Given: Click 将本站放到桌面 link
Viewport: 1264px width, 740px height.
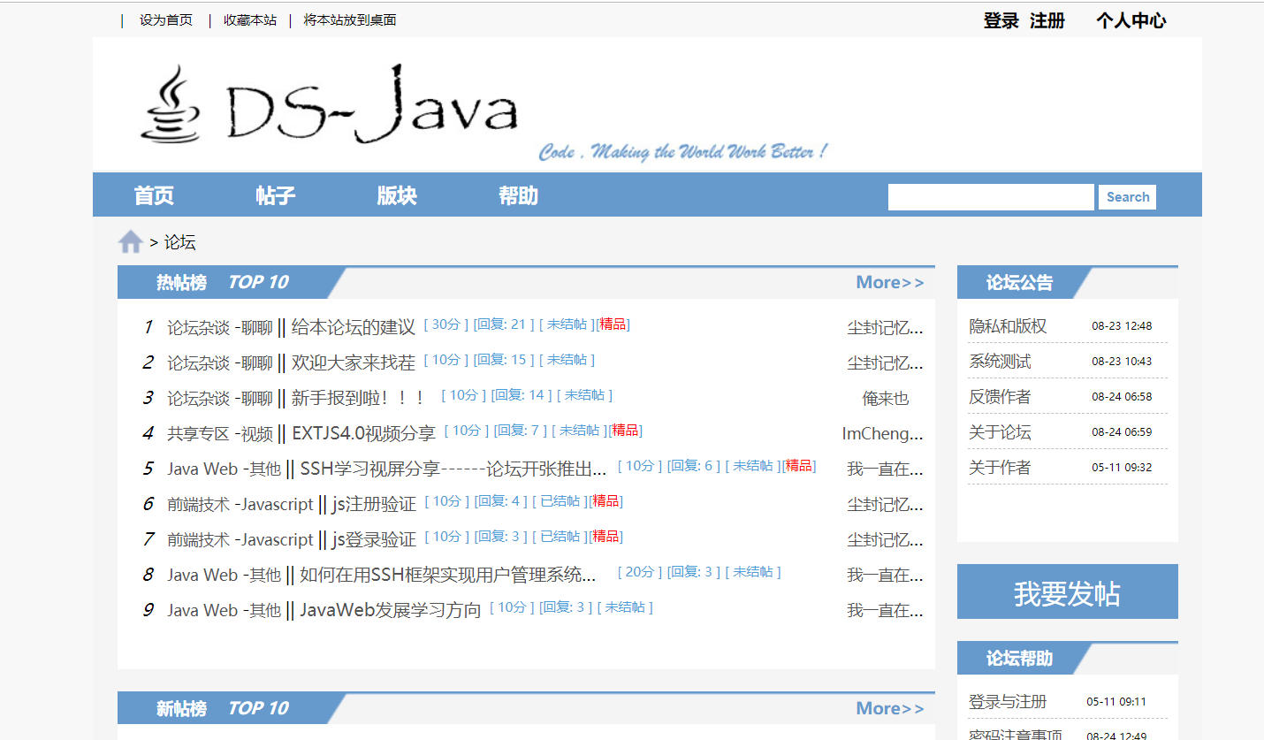Looking at the screenshot, I should pos(350,19).
